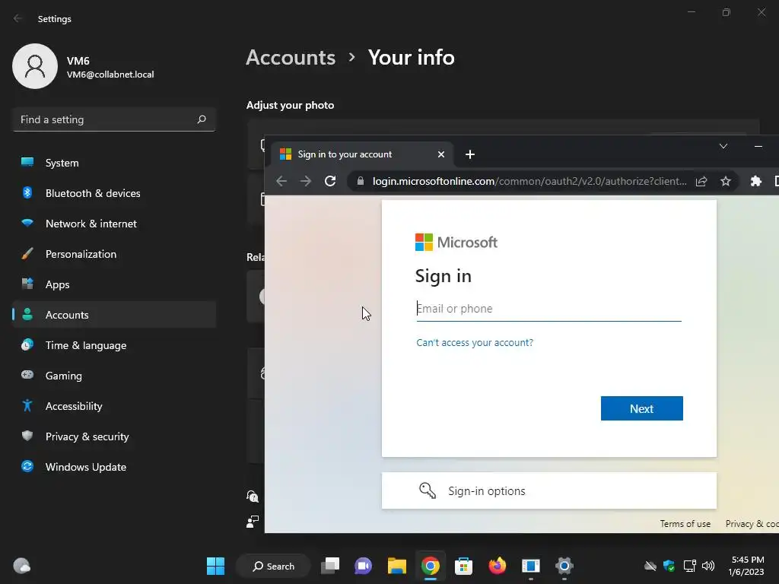Reload the page with refresh icon
779x584 pixels.
[330, 181]
